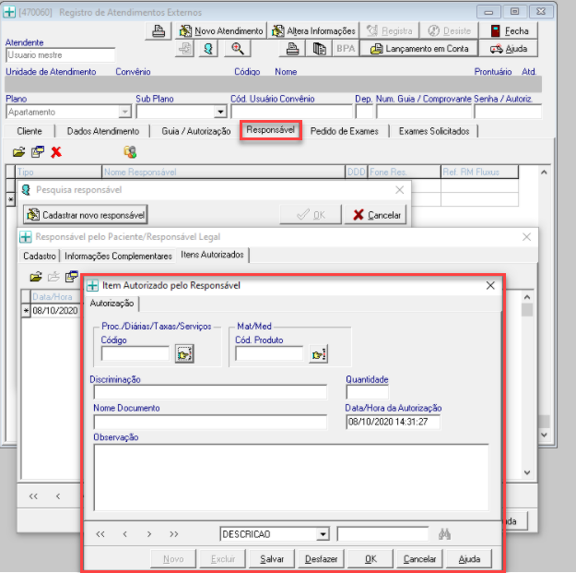Click scroll down arrow in Responsável Legal list
The height and width of the screenshot is (573, 576).
click(x=527, y=472)
